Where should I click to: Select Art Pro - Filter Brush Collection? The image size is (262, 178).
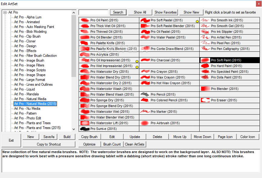[x=35, y=56]
